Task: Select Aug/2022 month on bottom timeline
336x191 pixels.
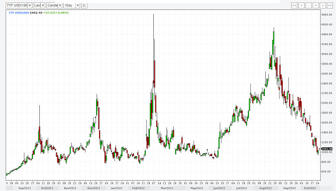Action: [265, 188]
